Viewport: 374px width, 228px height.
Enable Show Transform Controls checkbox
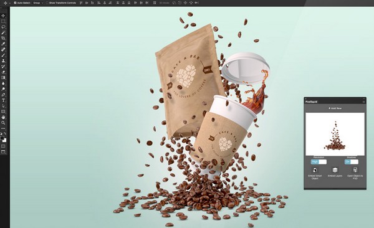(x=47, y=3)
